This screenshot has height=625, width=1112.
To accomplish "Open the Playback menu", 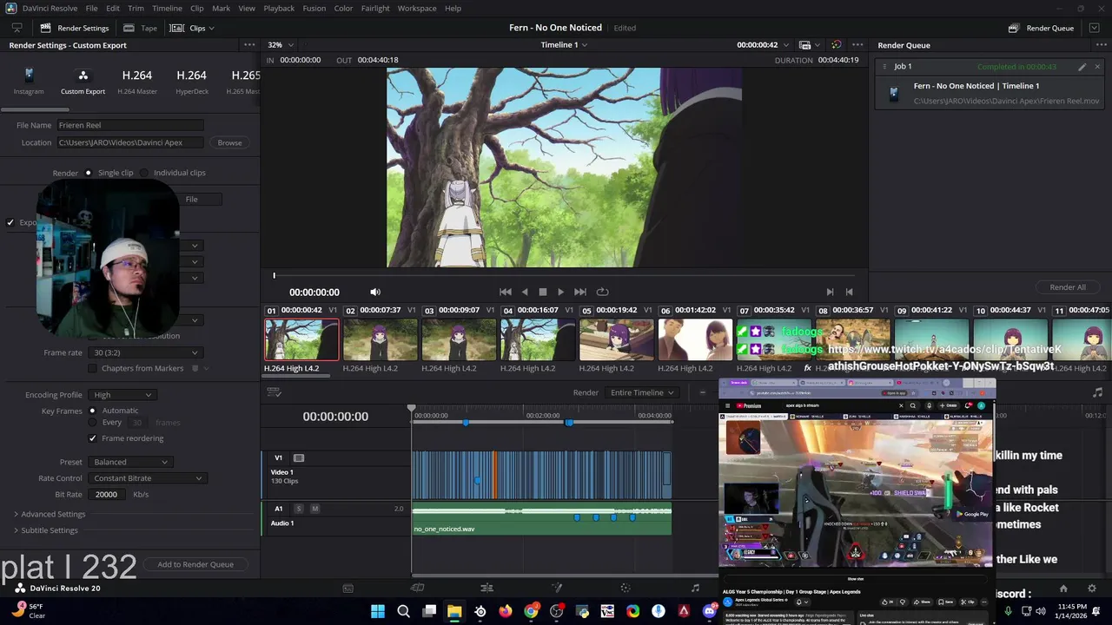I will tap(279, 8).
